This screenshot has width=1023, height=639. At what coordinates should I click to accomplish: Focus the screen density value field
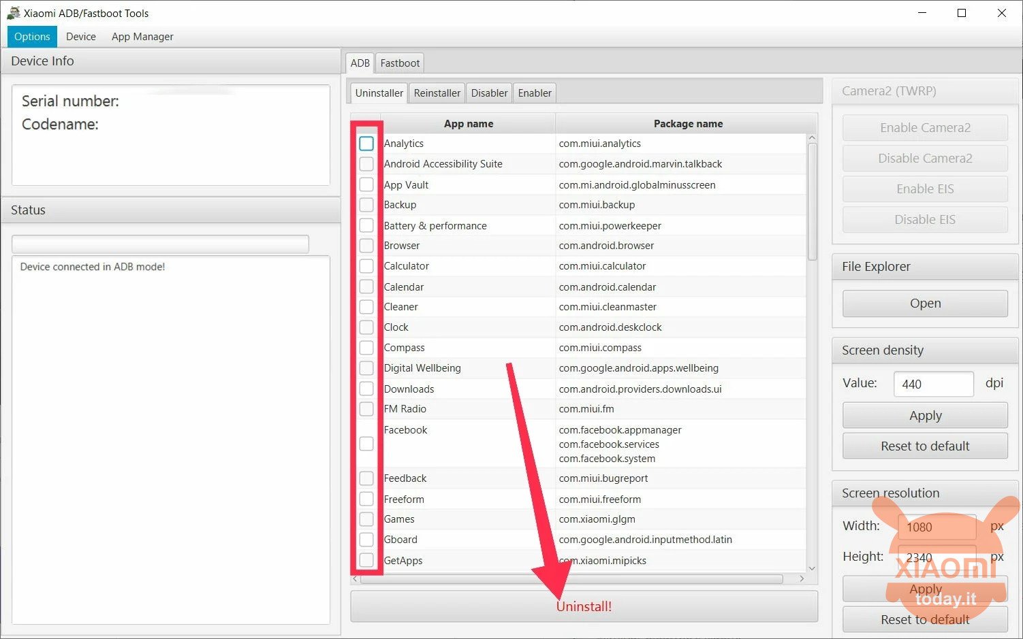tap(933, 384)
